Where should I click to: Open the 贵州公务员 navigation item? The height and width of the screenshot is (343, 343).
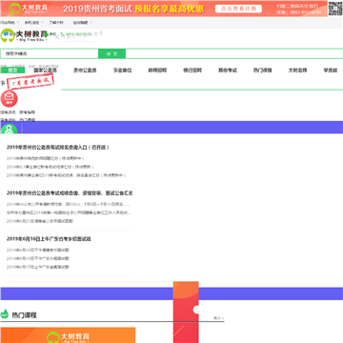coord(85,71)
